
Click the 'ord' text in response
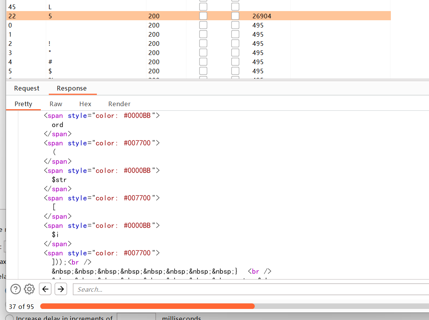pos(58,125)
